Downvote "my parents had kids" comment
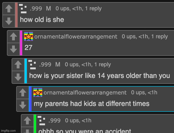The height and width of the screenshot is (133, 174). [23, 105]
